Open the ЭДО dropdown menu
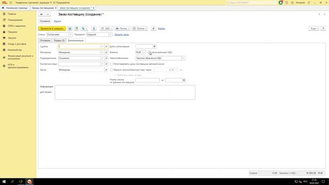Screen dimensions: 329x185 click(106, 29)
